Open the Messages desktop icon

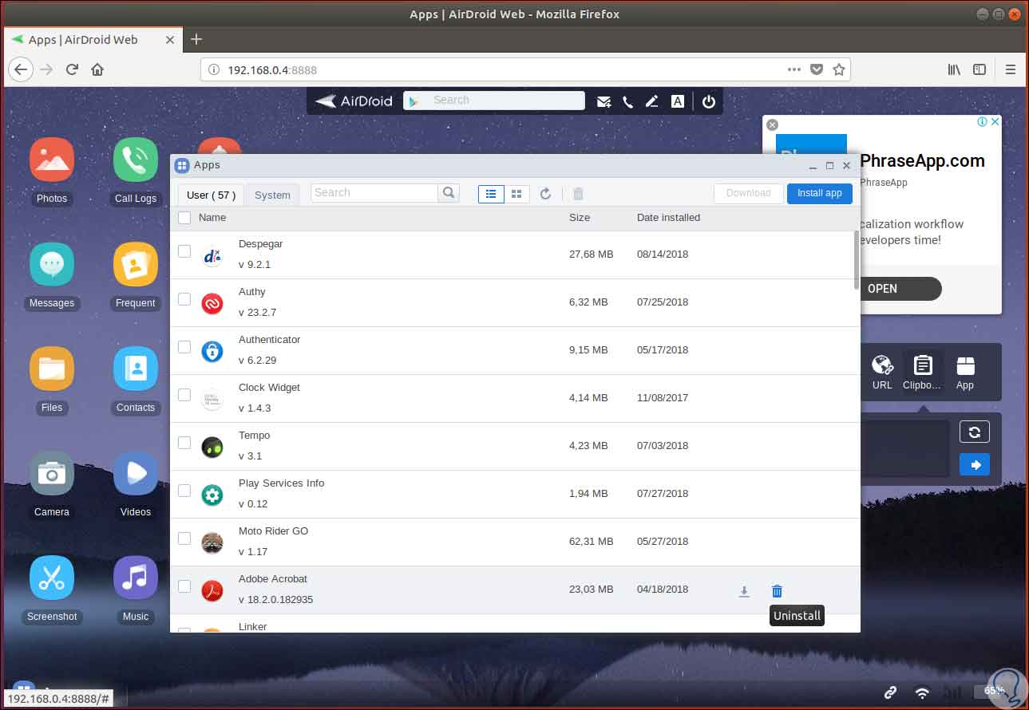coord(52,265)
